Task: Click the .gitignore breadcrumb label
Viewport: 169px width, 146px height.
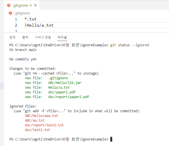Action: 22,13
